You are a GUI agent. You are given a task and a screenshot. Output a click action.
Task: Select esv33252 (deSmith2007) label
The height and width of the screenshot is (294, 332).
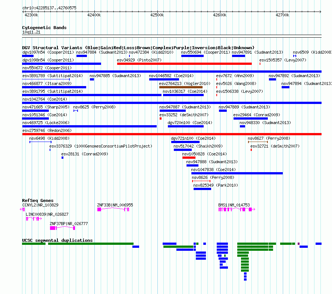184,115
